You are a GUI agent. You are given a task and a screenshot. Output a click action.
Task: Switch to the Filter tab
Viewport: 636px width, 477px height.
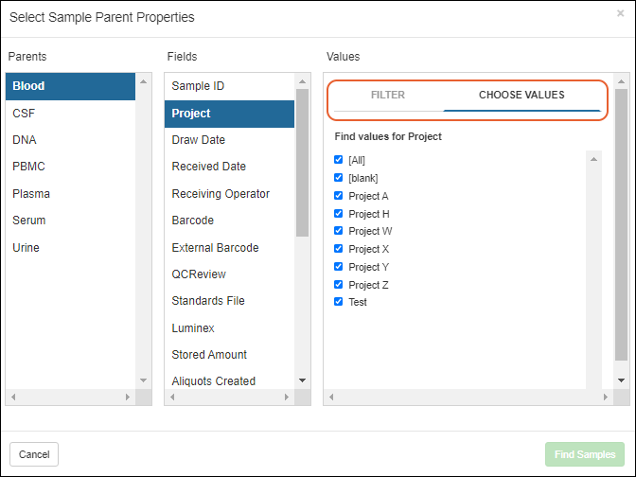388,96
